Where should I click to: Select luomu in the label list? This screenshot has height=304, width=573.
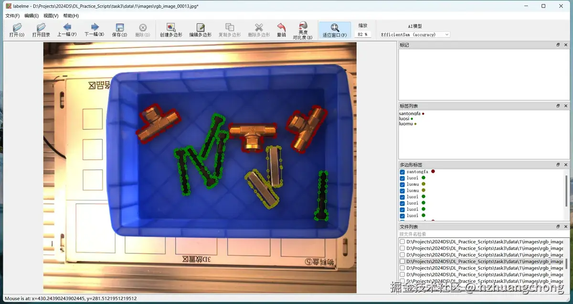(x=406, y=124)
